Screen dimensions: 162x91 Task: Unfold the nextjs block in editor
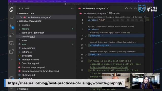tap(86, 55)
